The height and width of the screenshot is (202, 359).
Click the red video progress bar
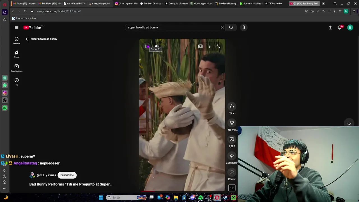pyautogui.click(x=148, y=191)
